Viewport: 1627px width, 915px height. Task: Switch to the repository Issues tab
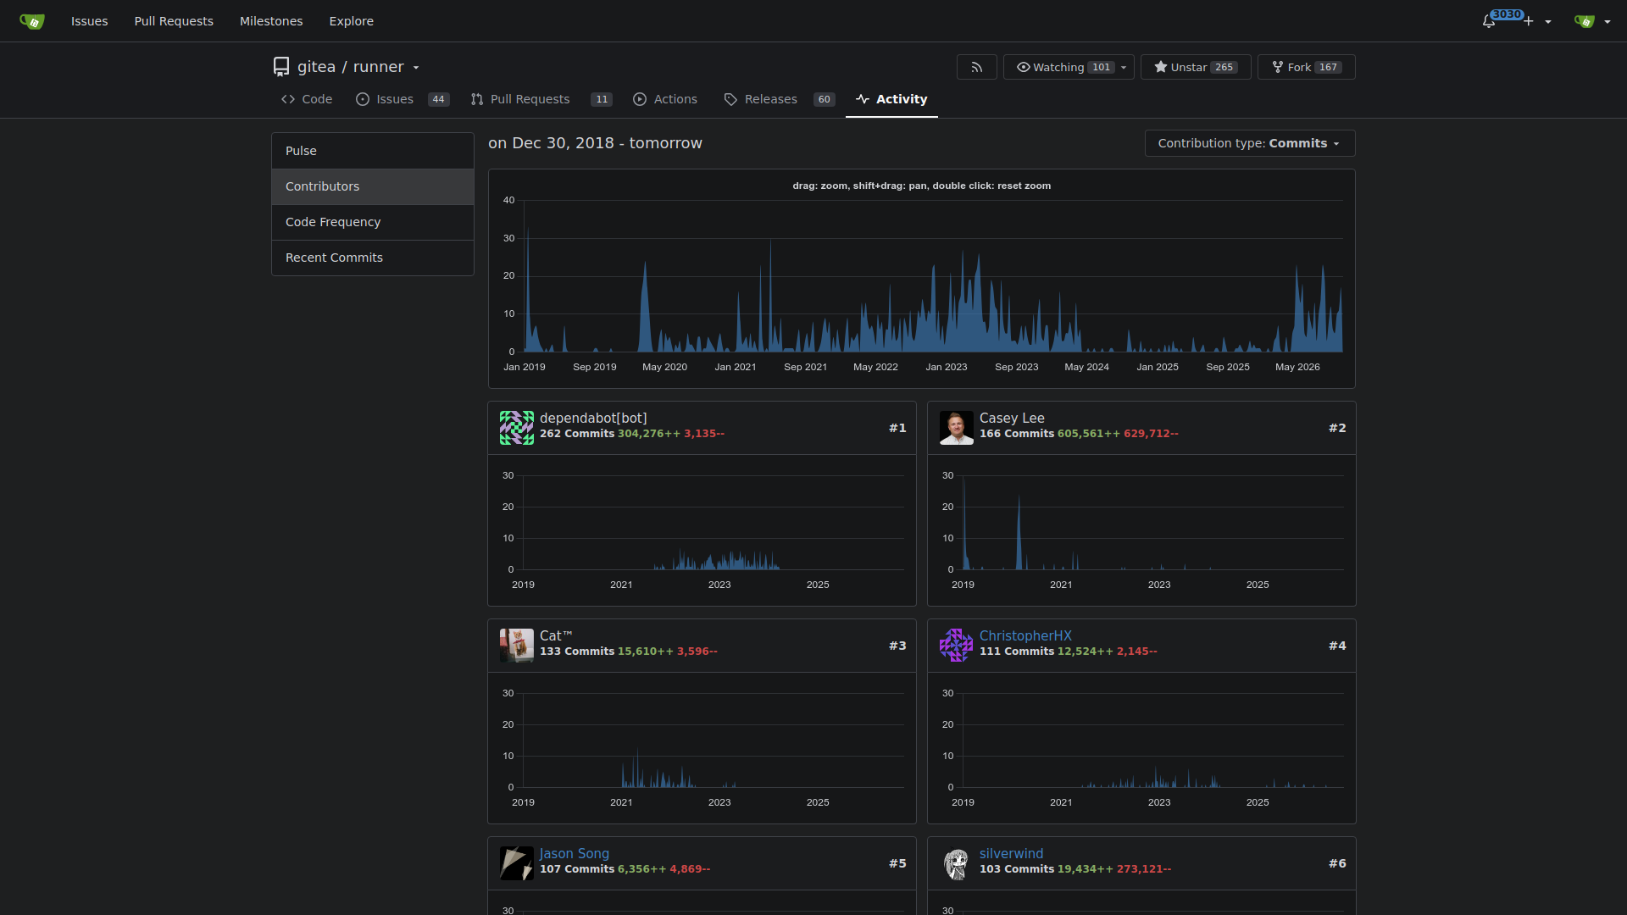tap(402, 99)
